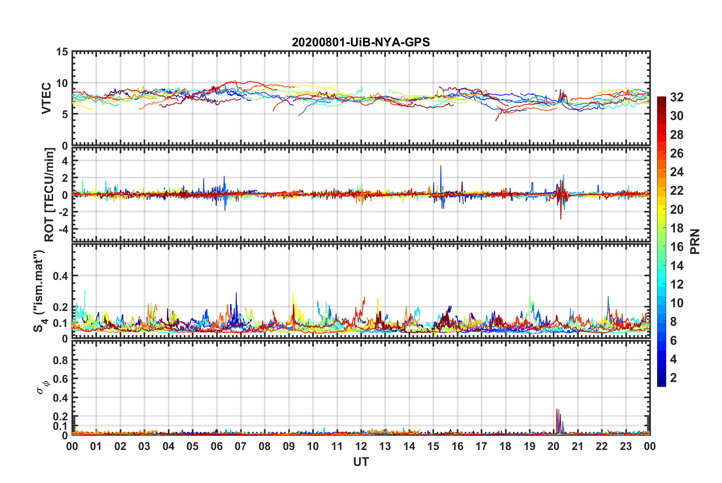
Task: Click x-axis hour tick 06
Action: coord(216,446)
